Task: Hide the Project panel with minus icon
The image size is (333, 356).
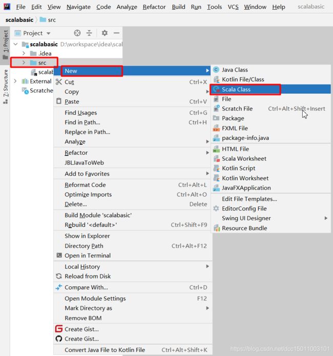Action: (116, 33)
